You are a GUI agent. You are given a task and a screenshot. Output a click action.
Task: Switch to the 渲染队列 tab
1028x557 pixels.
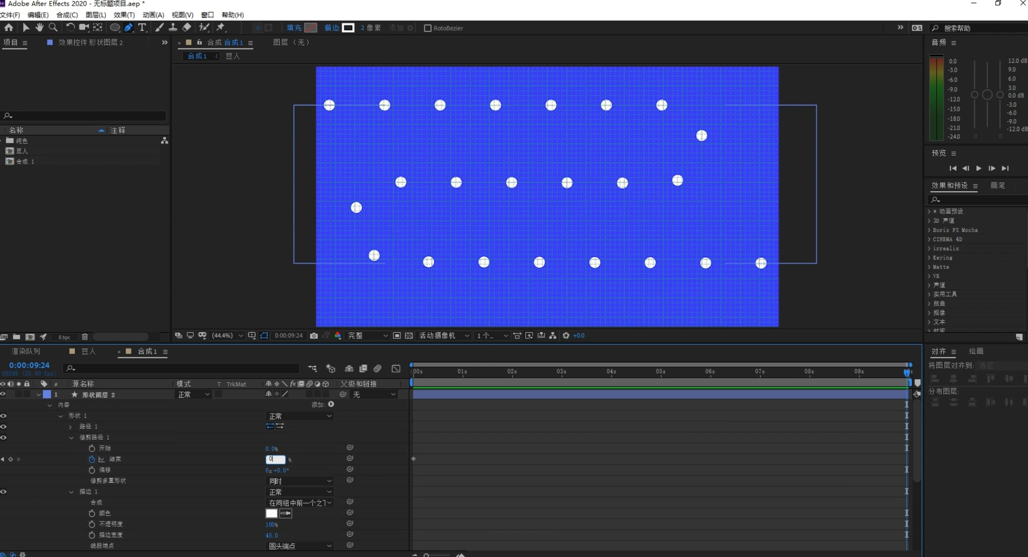[x=26, y=351]
